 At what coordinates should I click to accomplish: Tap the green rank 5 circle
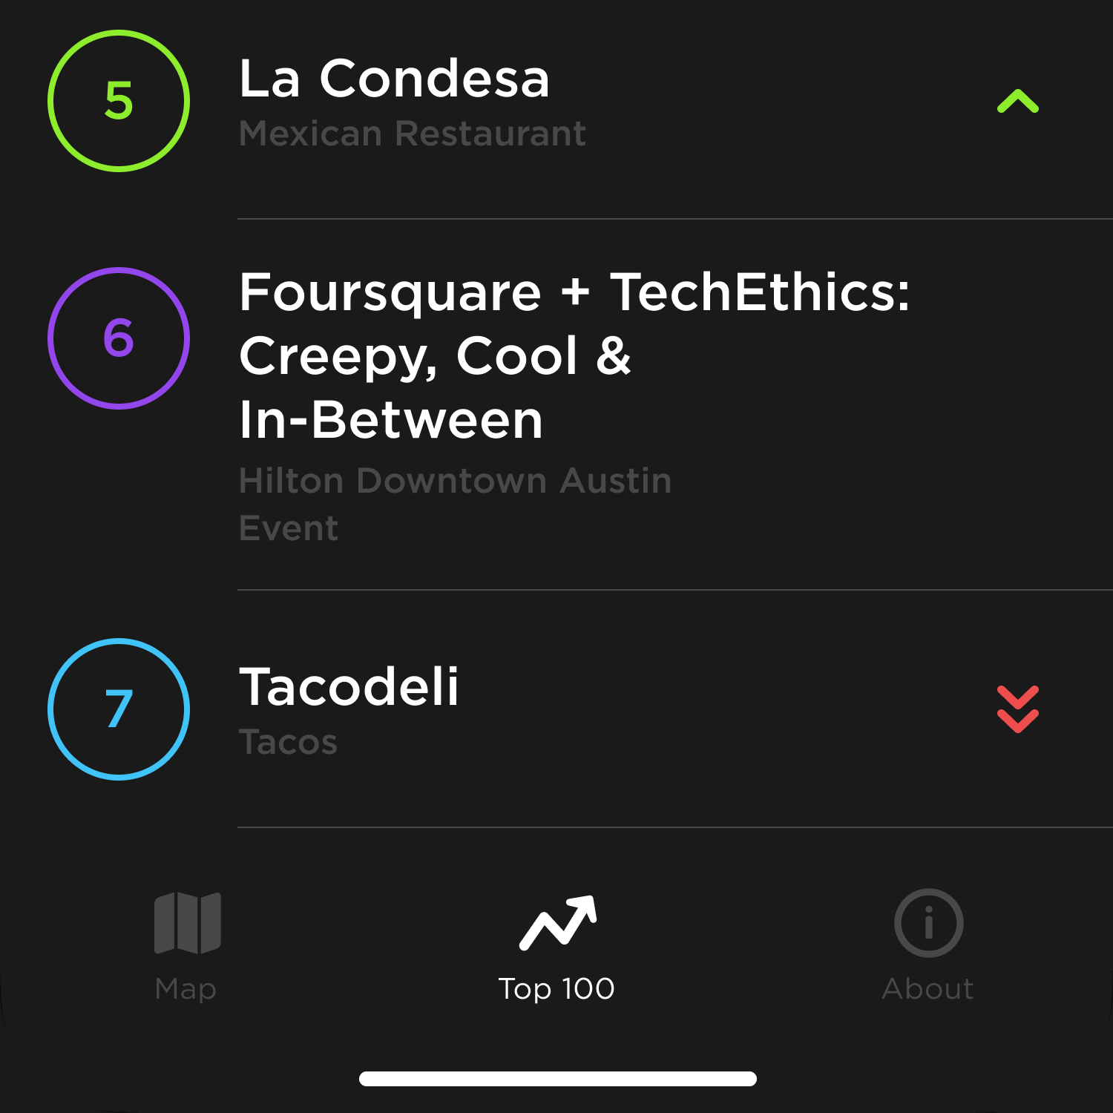click(119, 101)
